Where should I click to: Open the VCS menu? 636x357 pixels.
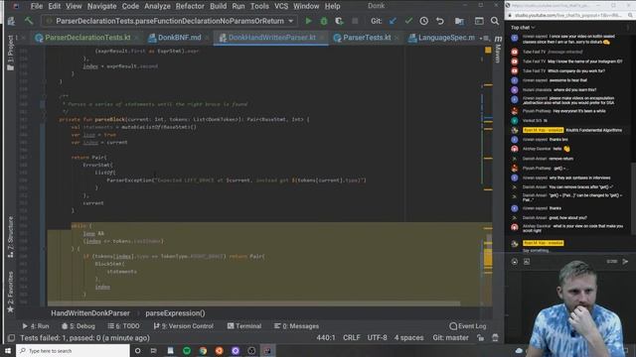tap(281, 6)
